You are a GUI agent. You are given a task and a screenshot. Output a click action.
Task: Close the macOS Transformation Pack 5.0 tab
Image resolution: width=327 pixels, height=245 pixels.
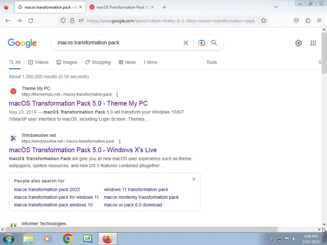[x=152, y=7]
